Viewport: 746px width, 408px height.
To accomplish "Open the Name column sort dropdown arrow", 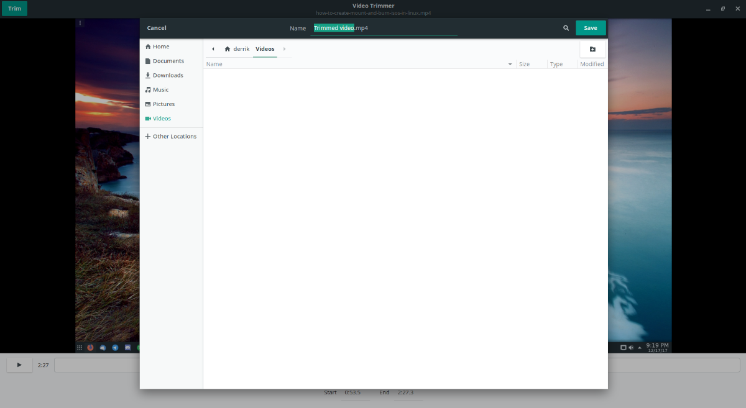I will pos(510,63).
